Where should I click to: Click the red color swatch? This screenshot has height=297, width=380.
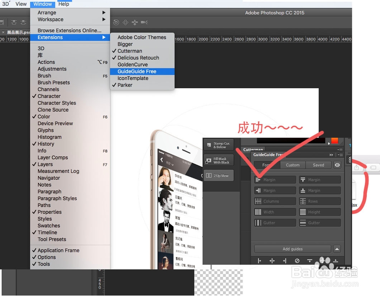point(335,140)
